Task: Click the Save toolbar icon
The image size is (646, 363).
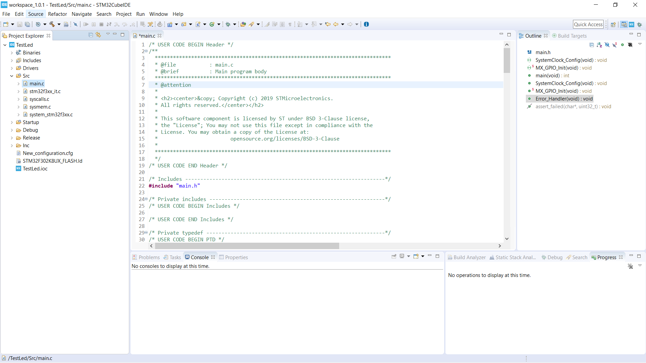Action: [20, 24]
